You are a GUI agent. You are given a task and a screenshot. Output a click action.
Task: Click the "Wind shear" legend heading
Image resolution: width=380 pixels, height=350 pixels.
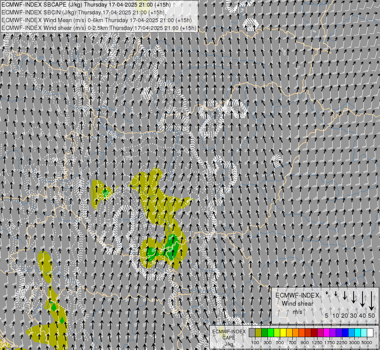(x=297, y=304)
